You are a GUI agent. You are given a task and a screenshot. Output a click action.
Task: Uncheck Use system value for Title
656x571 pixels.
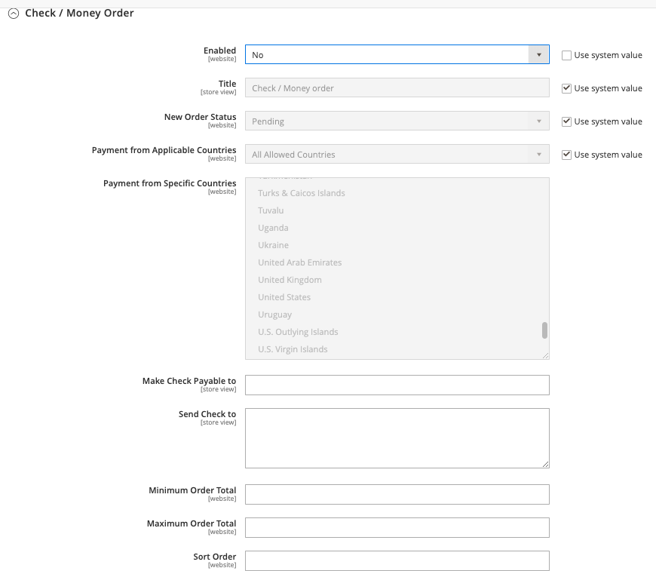point(566,88)
